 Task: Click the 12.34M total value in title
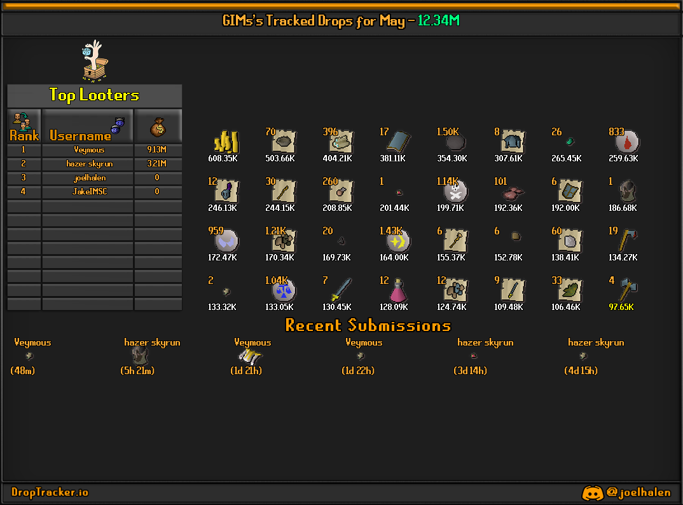point(439,20)
